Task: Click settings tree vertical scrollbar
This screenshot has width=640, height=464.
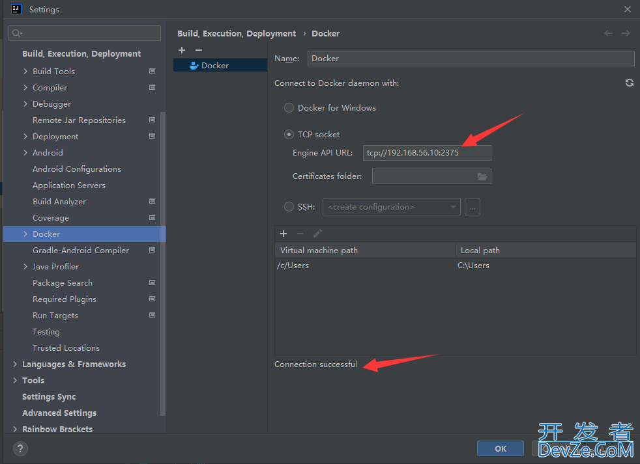Action: [164, 263]
